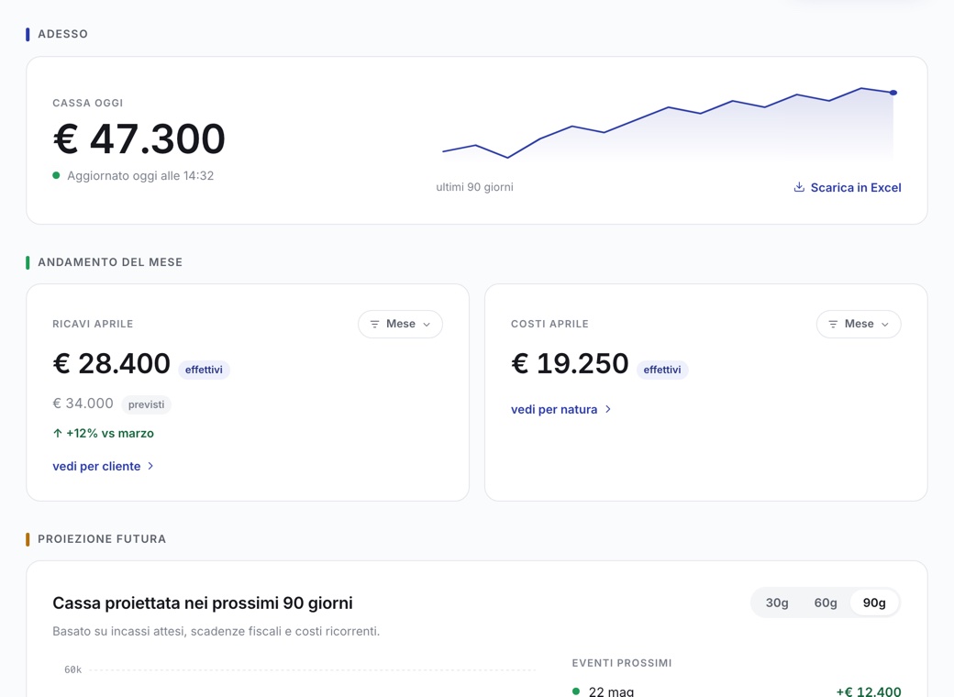
Task: Click the +€ 12.400 event amount
Action: pos(869,691)
